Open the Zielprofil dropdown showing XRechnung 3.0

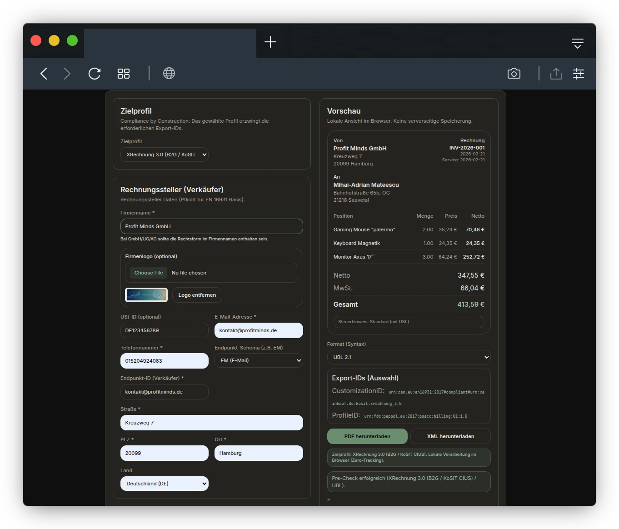tap(164, 155)
